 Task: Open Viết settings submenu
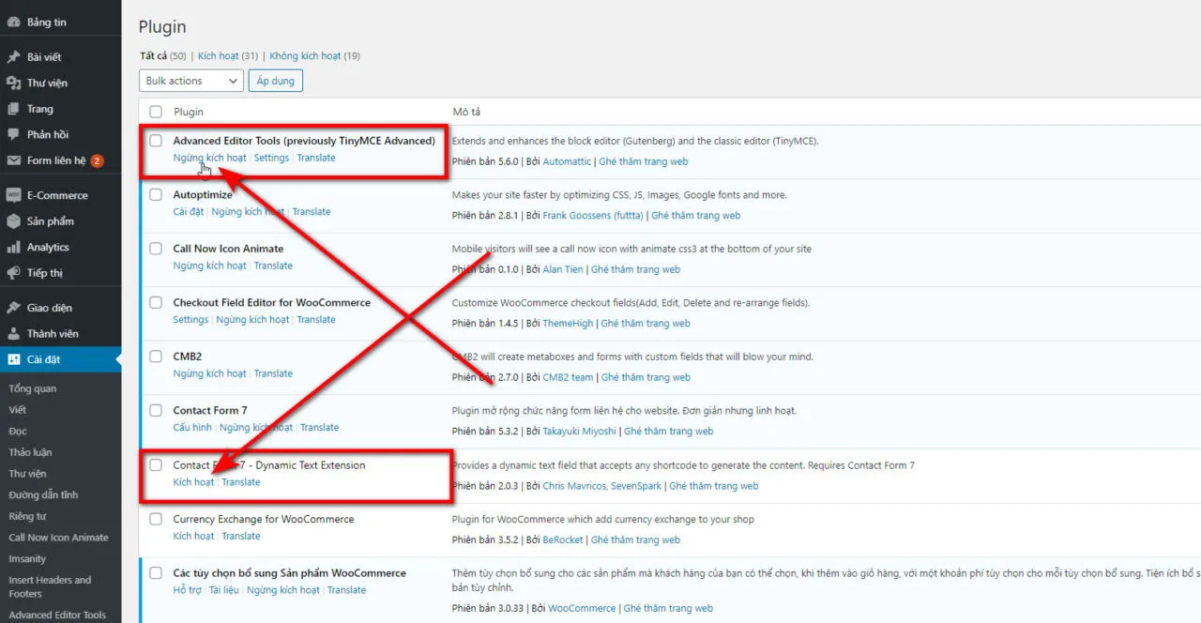(x=18, y=410)
